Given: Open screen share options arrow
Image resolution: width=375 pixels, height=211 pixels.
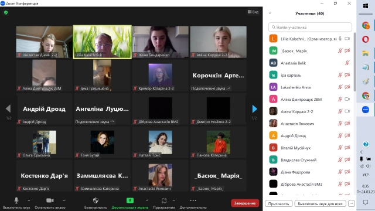Looking at the screenshot, I should coord(147,200).
